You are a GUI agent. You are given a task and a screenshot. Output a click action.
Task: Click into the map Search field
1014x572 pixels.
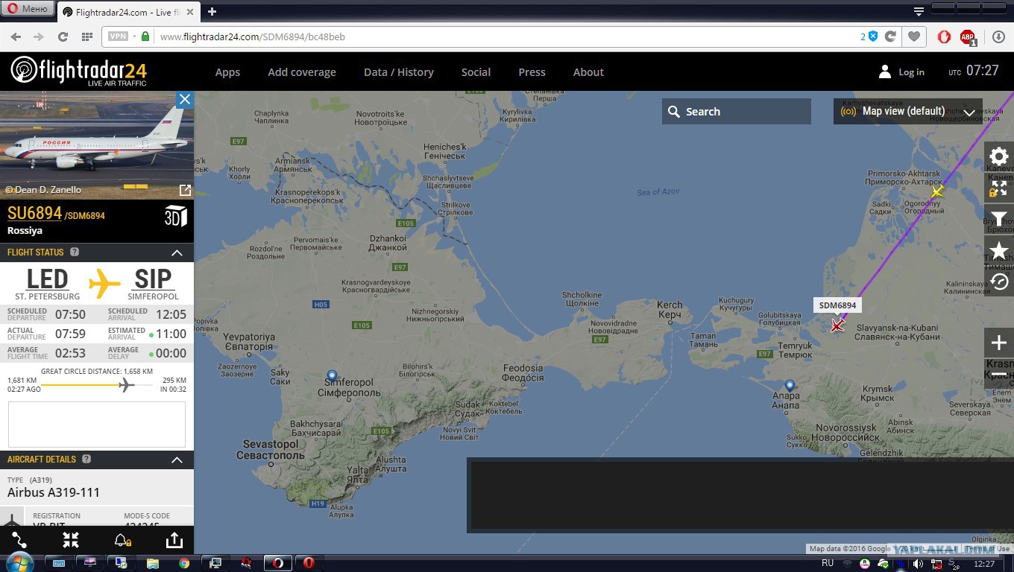pyautogui.click(x=737, y=112)
